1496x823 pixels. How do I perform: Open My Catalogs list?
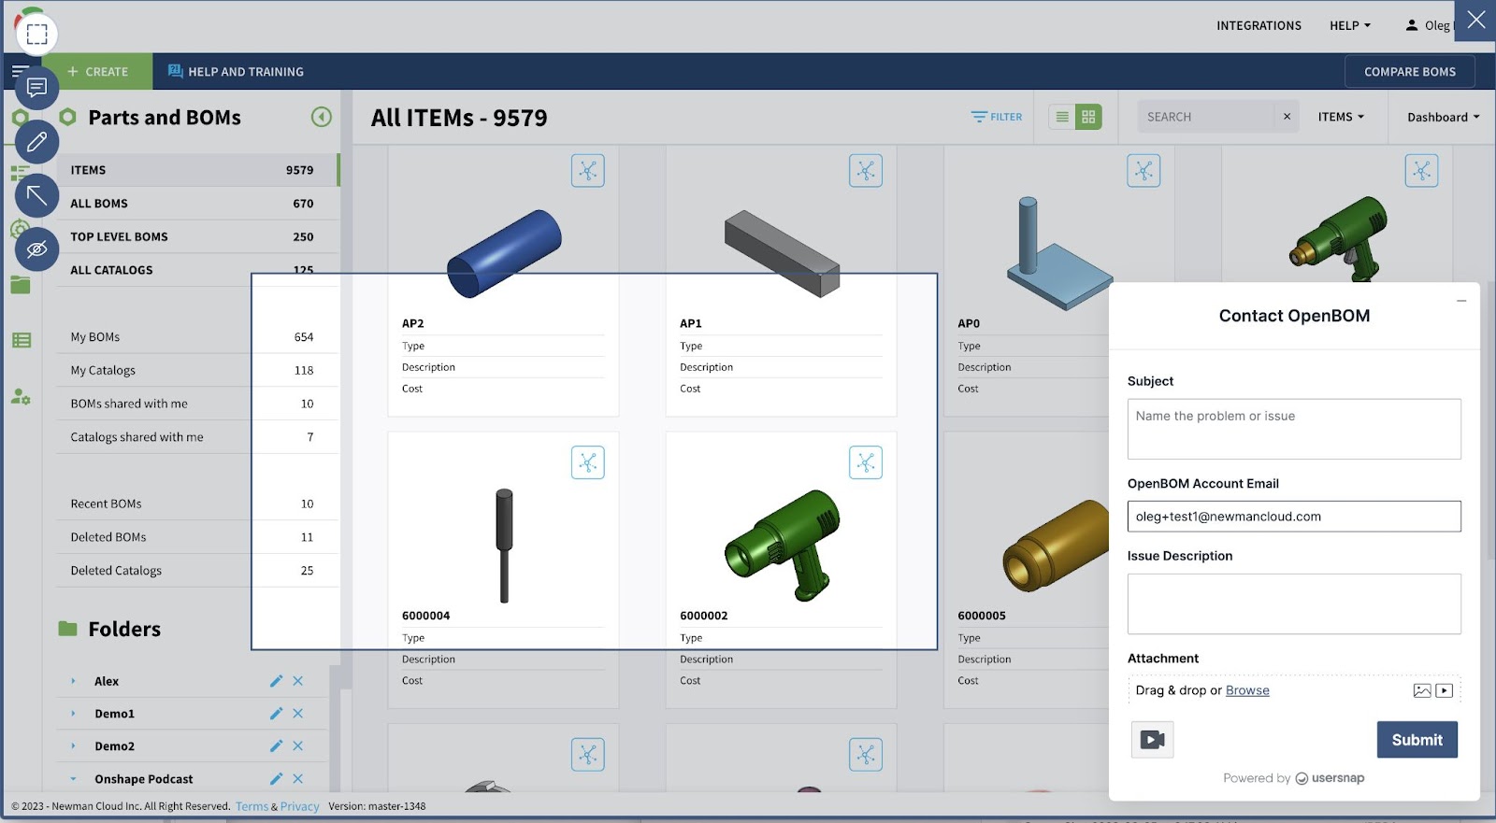pyautogui.click(x=196, y=370)
